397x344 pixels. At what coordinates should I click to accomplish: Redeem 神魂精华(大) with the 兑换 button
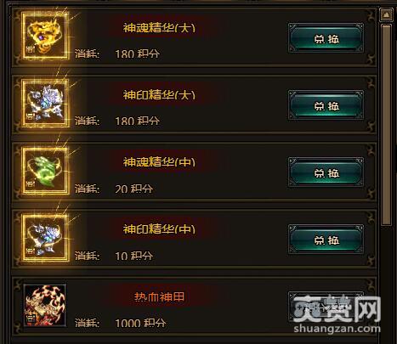(x=326, y=38)
